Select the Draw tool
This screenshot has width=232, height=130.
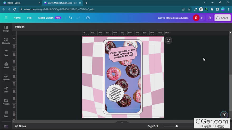coord(6,90)
